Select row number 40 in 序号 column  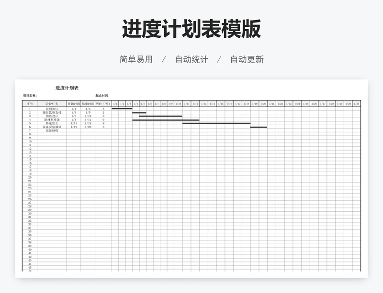(30, 250)
